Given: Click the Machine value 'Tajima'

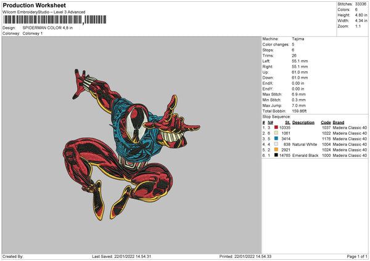Looking at the screenshot, I should pyautogui.click(x=298, y=39).
